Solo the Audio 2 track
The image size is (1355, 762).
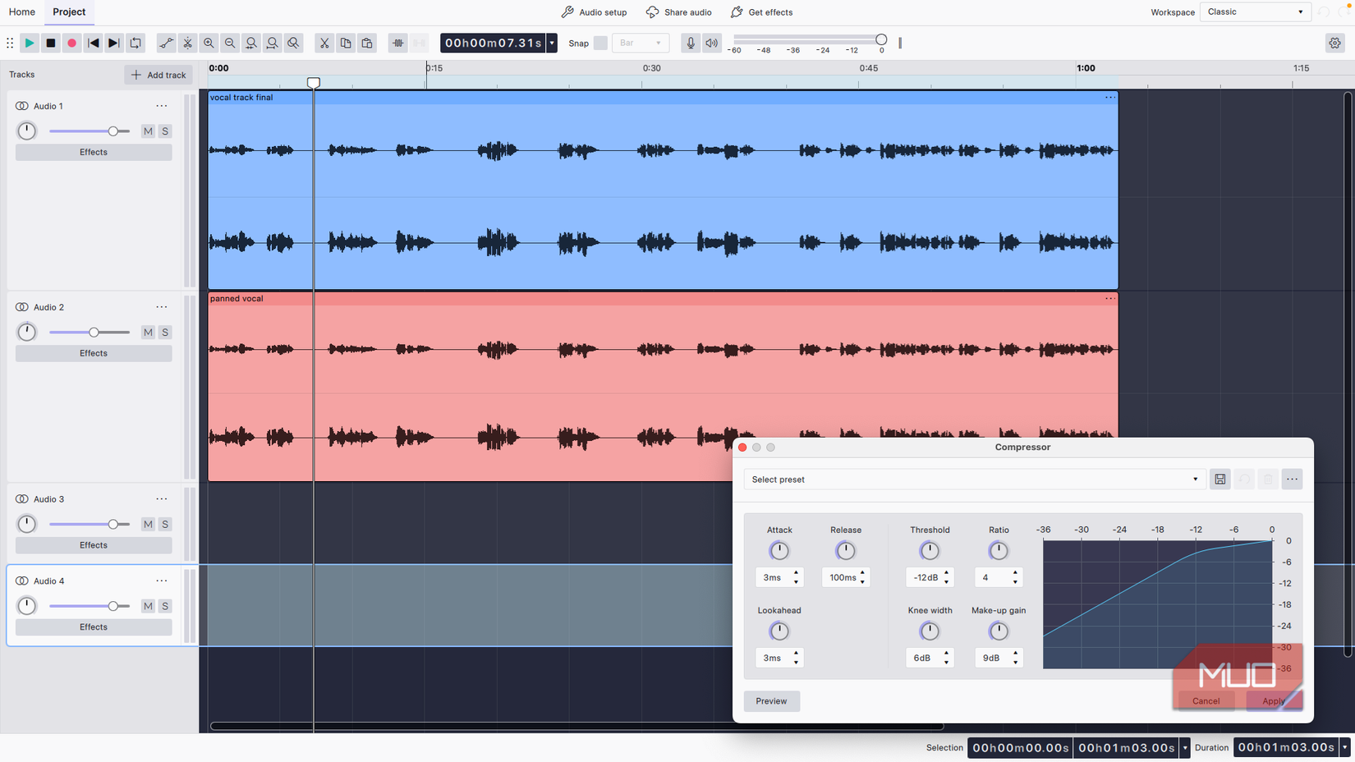click(x=165, y=333)
